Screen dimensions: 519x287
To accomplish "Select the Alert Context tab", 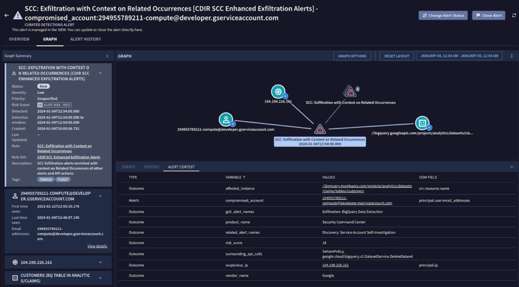I will point(181,167).
